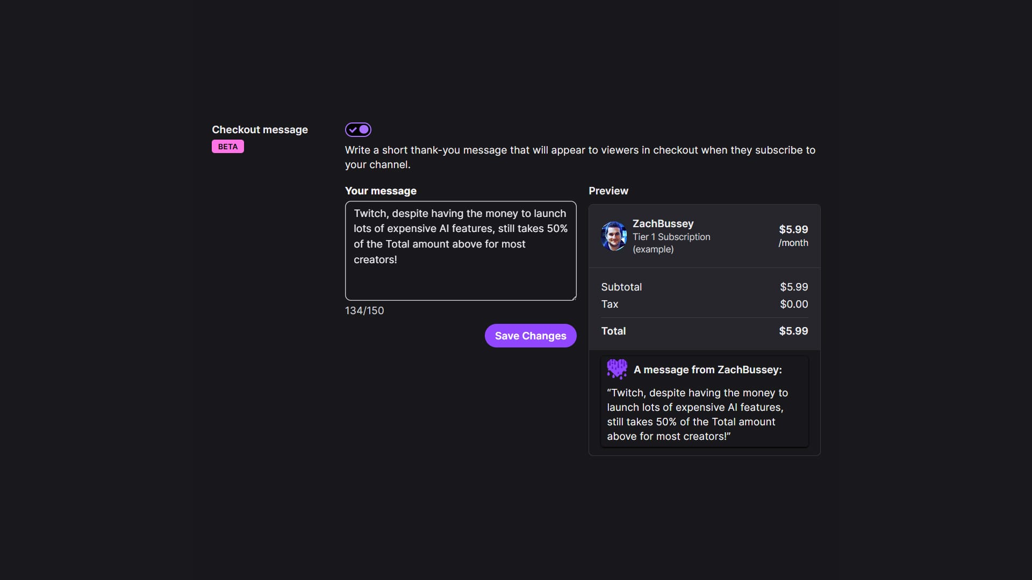
Task: Click the 134/150 character counter
Action: pyautogui.click(x=364, y=310)
